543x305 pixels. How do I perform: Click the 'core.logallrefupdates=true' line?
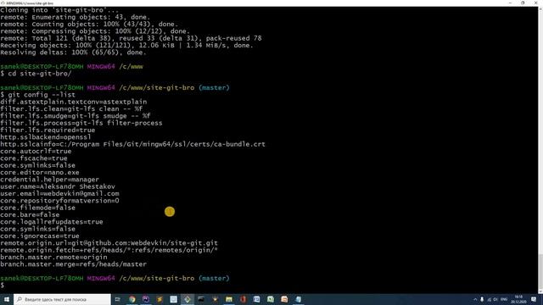52,222
